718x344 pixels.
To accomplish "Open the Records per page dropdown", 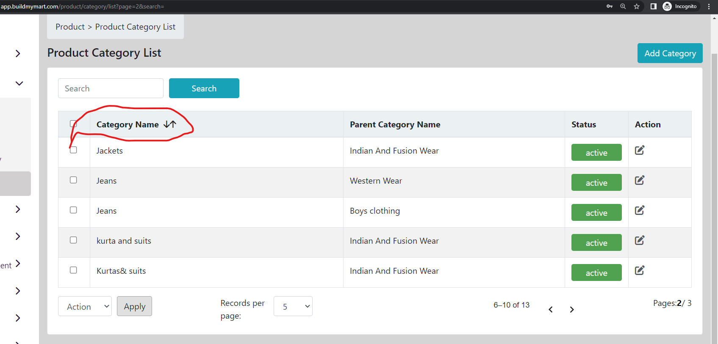I will point(293,306).
